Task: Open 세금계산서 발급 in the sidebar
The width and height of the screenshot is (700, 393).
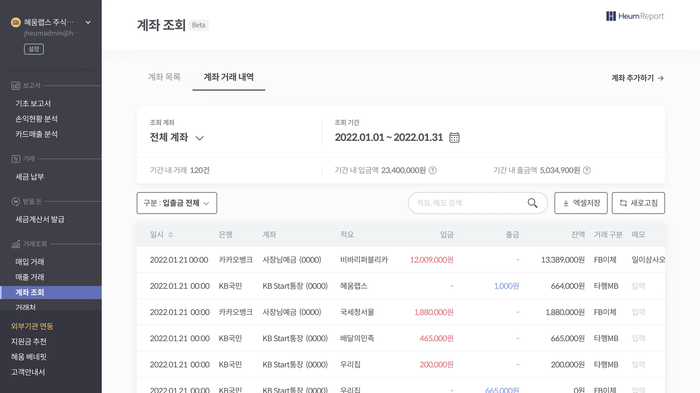Action: coord(40,219)
